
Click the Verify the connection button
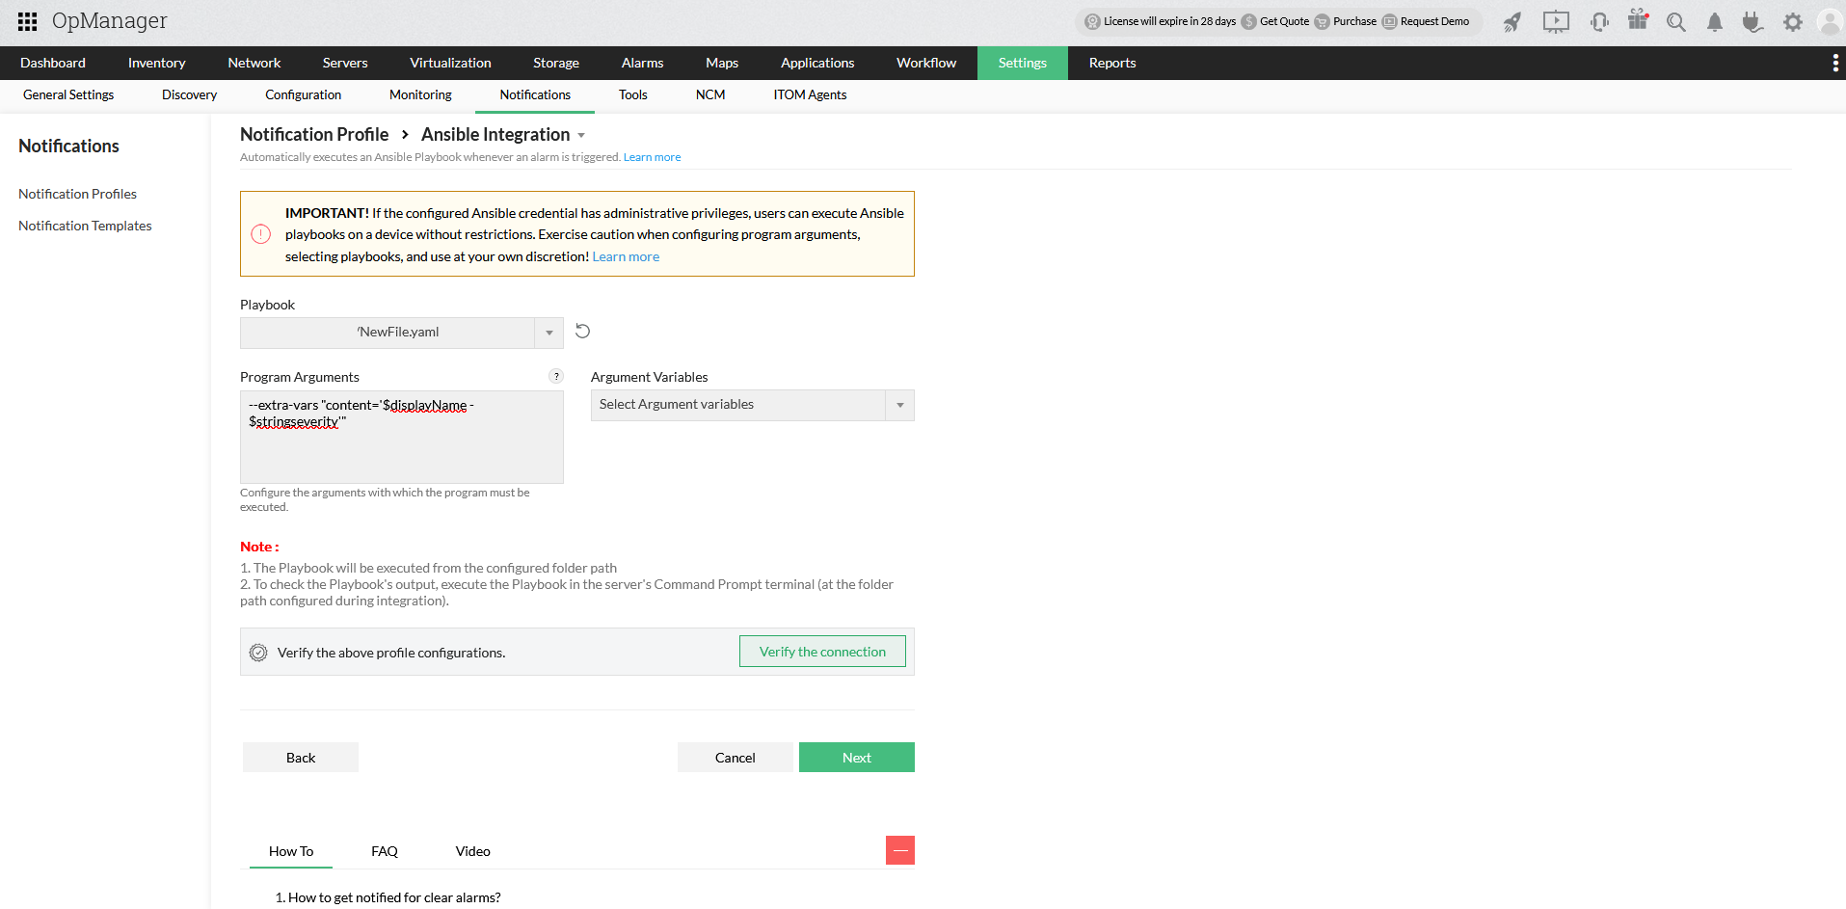(822, 652)
